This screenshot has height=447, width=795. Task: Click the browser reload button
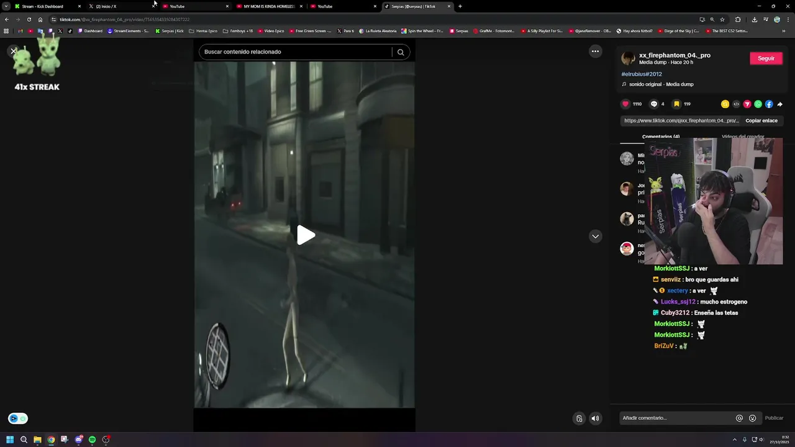point(29,19)
